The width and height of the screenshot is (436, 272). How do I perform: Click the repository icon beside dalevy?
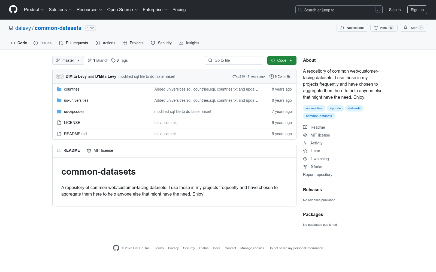11,28
